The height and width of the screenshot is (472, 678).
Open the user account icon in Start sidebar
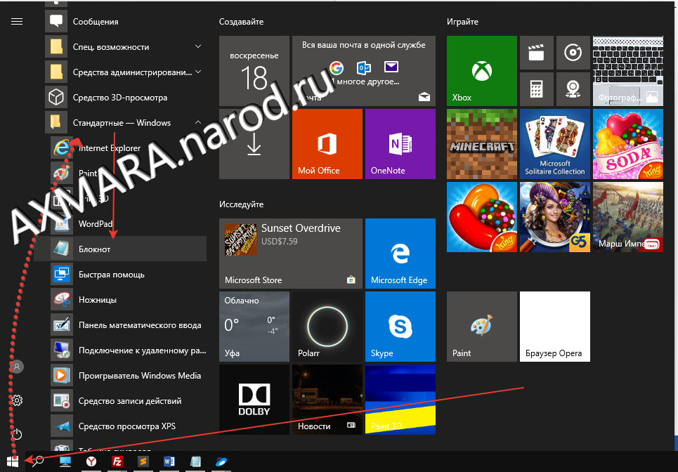coord(17,367)
